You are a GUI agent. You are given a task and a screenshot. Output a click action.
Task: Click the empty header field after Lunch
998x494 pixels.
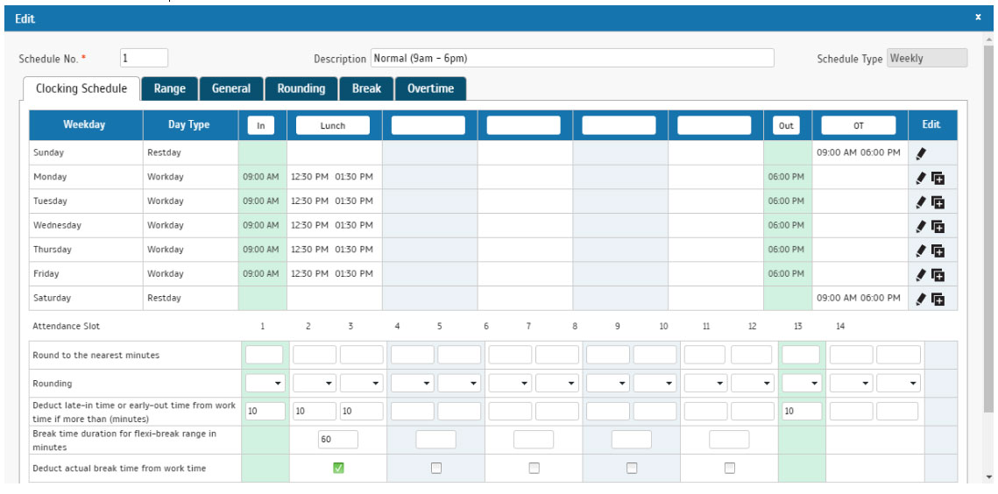click(428, 125)
